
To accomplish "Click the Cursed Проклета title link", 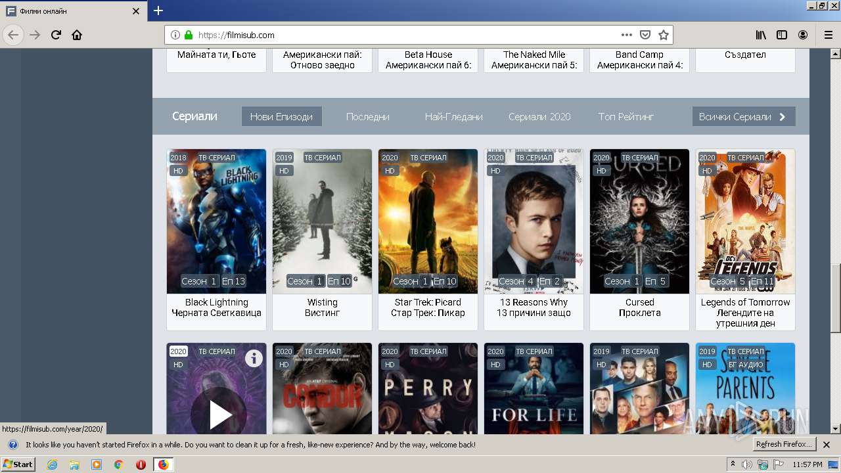I will pos(639,307).
